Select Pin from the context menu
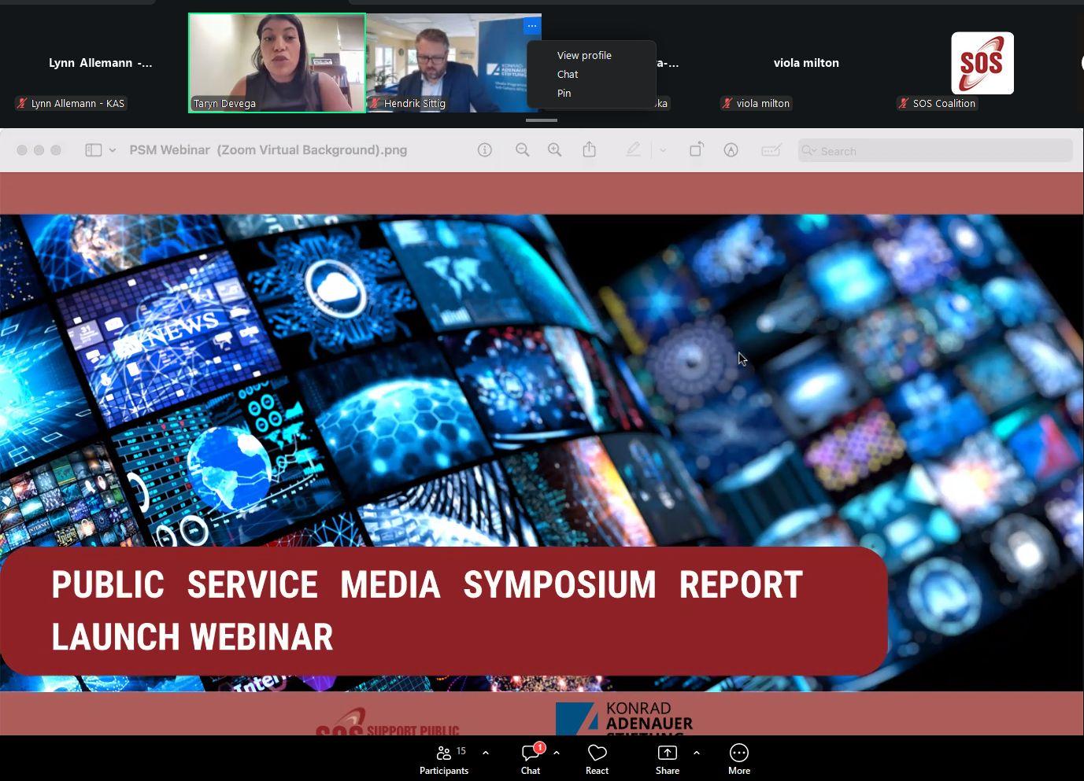This screenshot has height=781, width=1084. click(564, 93)
